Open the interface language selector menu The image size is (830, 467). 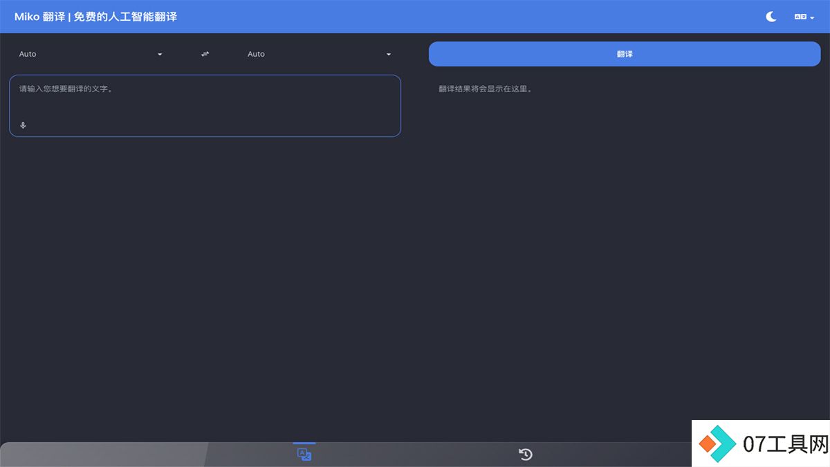pyautogui.click(x=804, y=17)
